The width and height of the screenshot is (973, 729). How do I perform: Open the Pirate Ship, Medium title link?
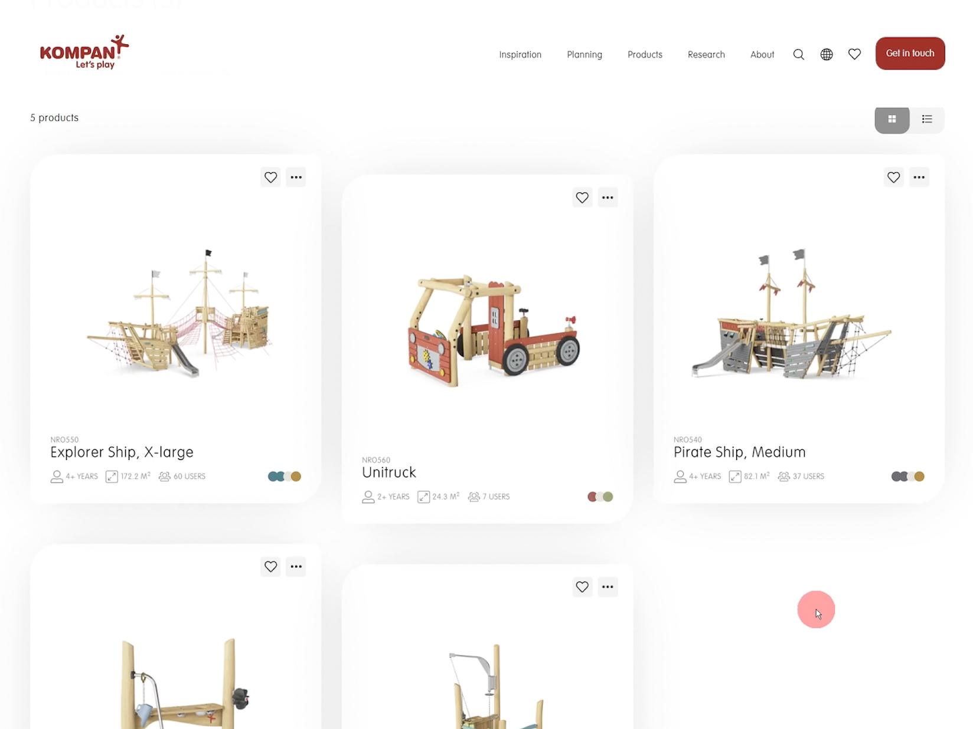[739, 452]
